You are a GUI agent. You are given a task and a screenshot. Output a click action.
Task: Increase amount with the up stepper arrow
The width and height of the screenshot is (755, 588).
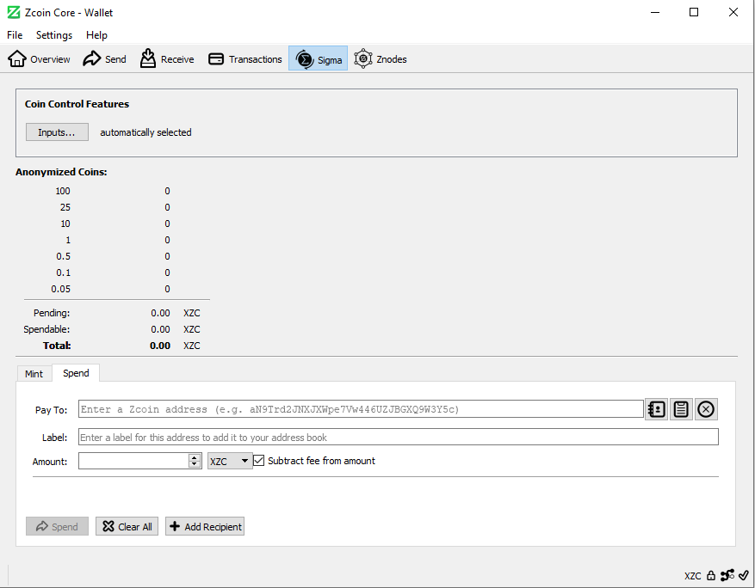click(195, 457)
